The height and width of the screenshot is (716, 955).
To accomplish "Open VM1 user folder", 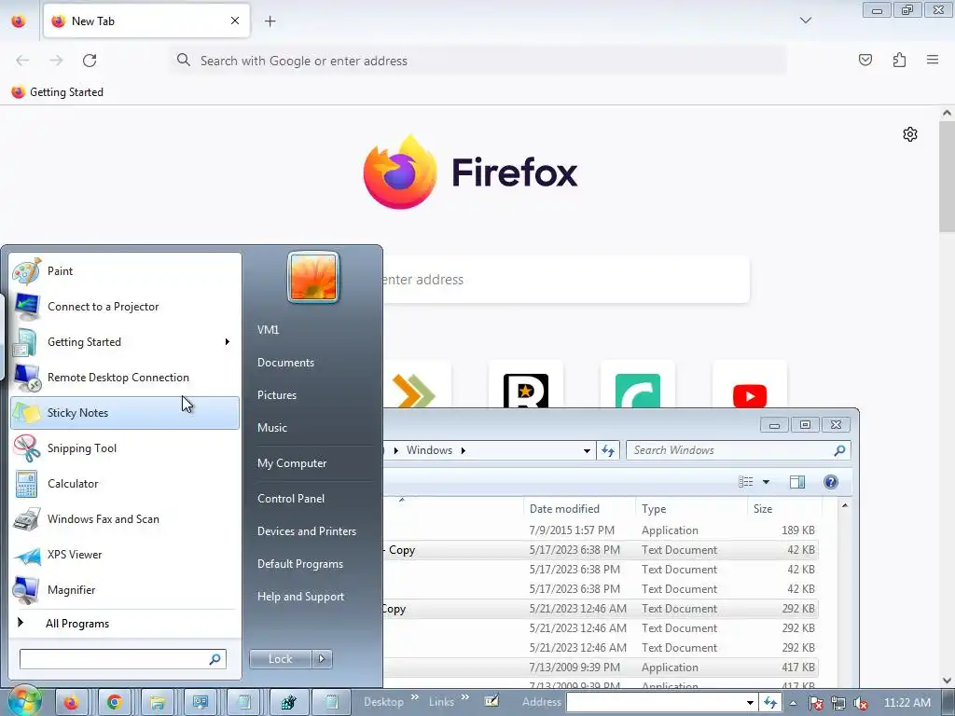I will (268, 329).
